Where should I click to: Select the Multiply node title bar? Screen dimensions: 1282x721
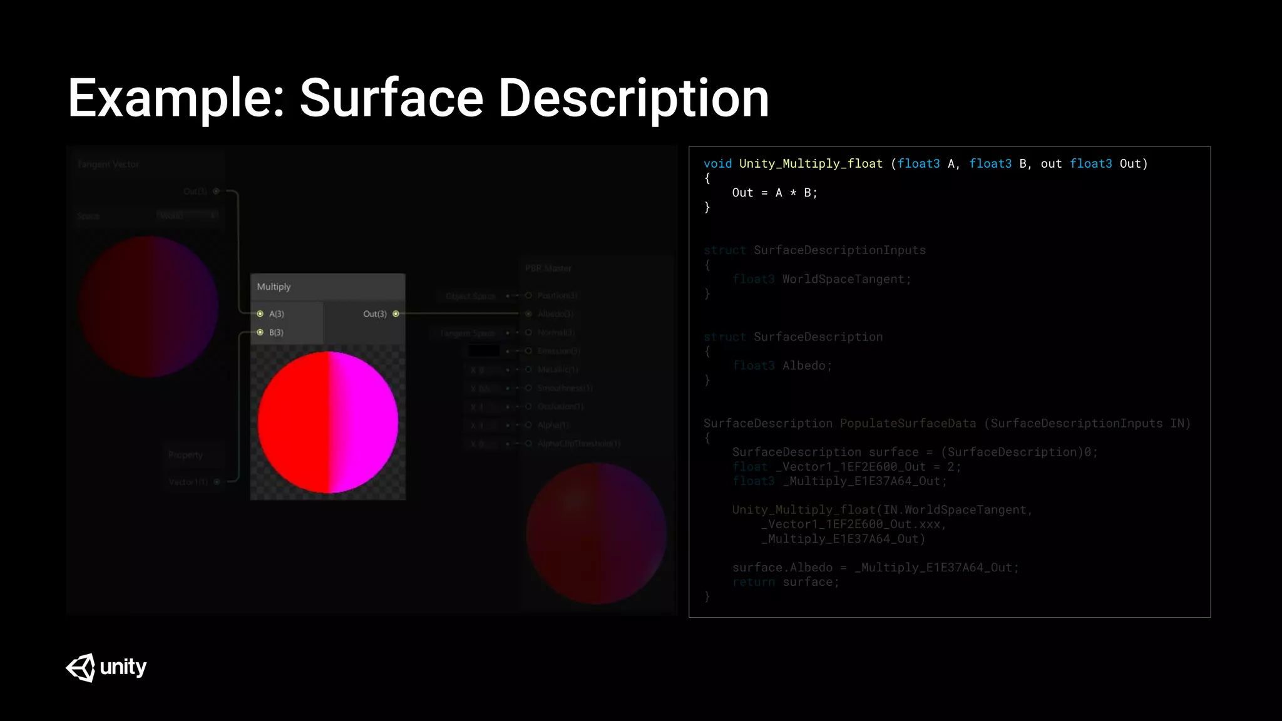(x=327, y=287)
